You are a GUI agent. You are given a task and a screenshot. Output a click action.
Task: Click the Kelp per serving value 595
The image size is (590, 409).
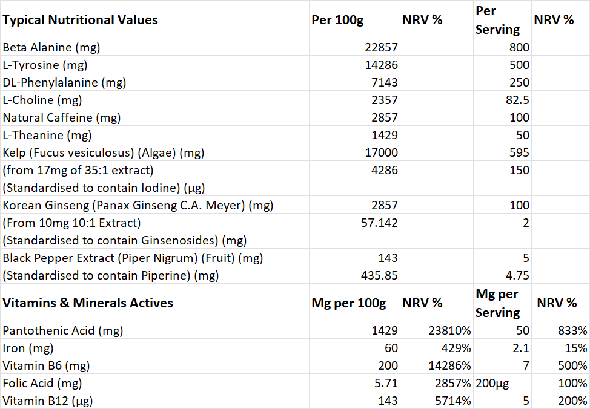point(502,152)
